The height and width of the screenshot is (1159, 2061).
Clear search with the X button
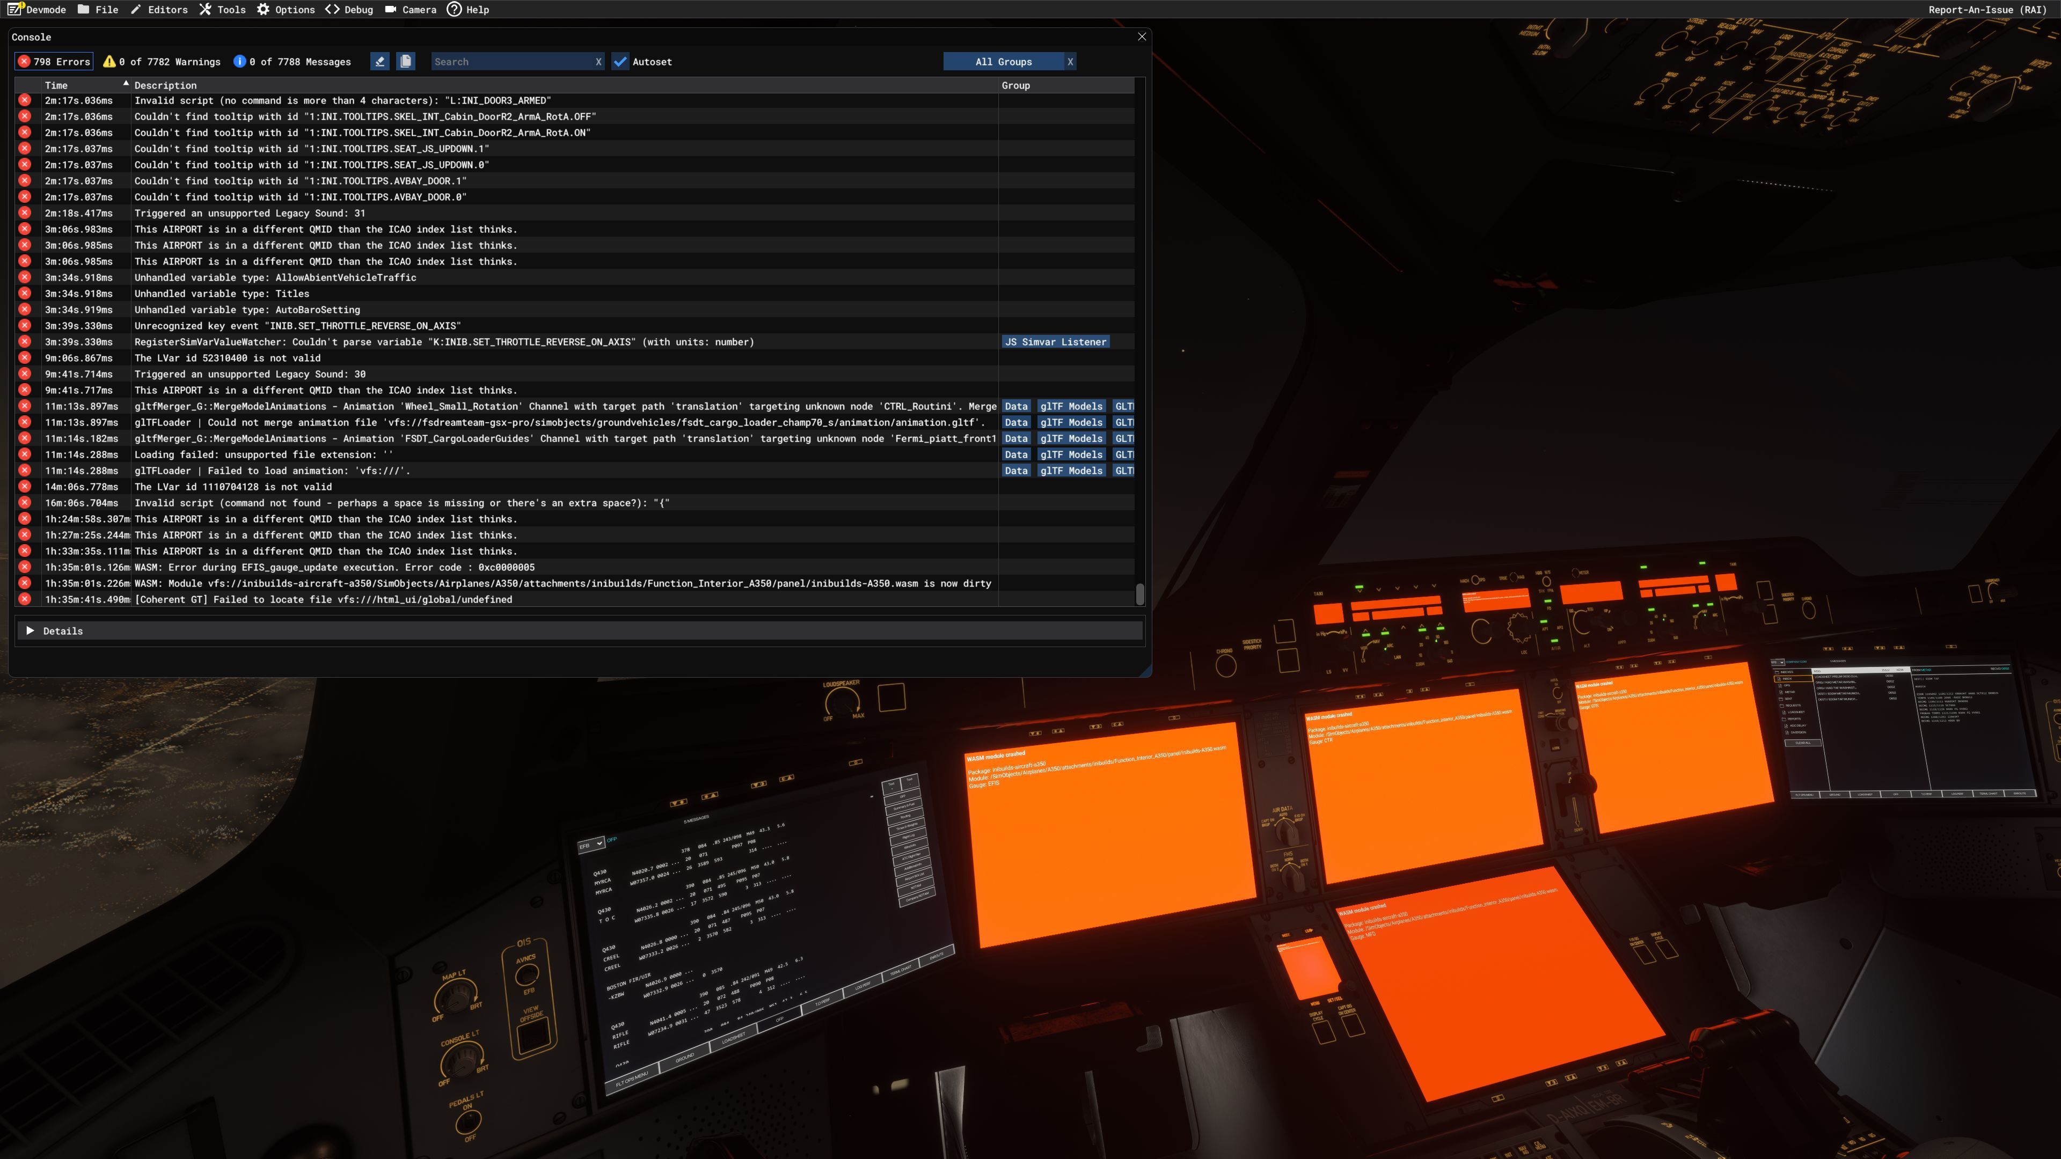coord(598,62)
